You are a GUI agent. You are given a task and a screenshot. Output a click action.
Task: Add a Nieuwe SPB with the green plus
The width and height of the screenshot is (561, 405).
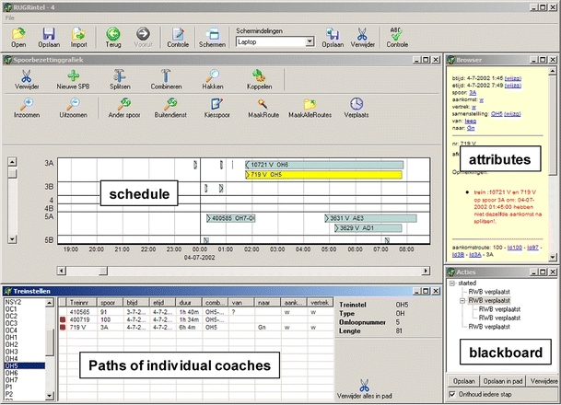coord(73,75)
